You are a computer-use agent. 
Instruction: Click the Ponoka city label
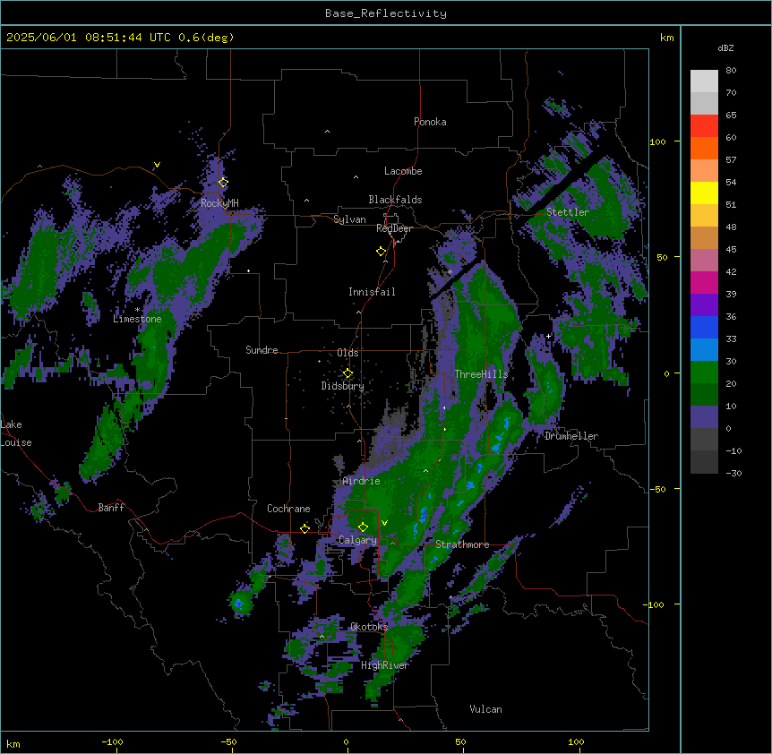(430, 122)
